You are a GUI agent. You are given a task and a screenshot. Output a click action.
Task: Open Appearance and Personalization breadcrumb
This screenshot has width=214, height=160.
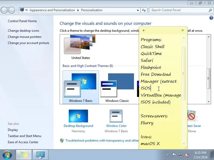coord(52,10)
